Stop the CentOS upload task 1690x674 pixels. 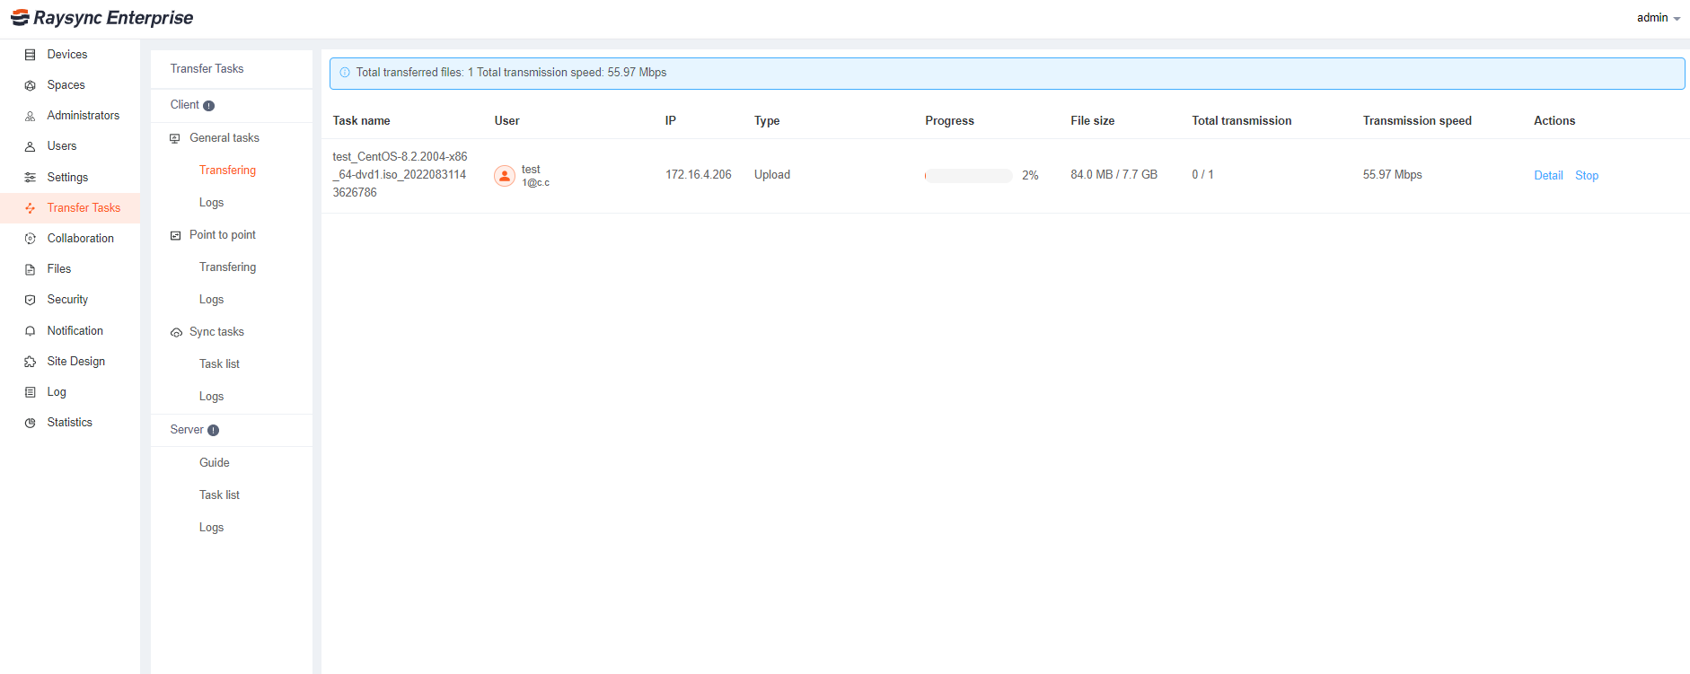(x=1587, y=176)
